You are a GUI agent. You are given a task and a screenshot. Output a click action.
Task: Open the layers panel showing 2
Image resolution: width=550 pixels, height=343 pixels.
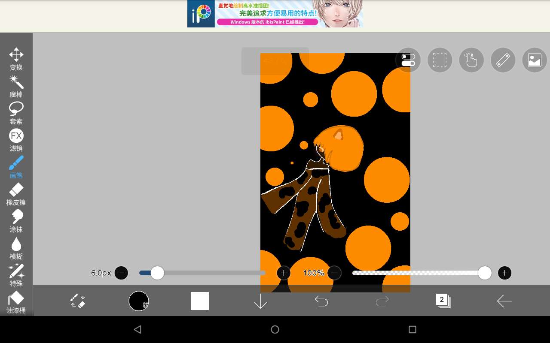(x=443, y=301)
